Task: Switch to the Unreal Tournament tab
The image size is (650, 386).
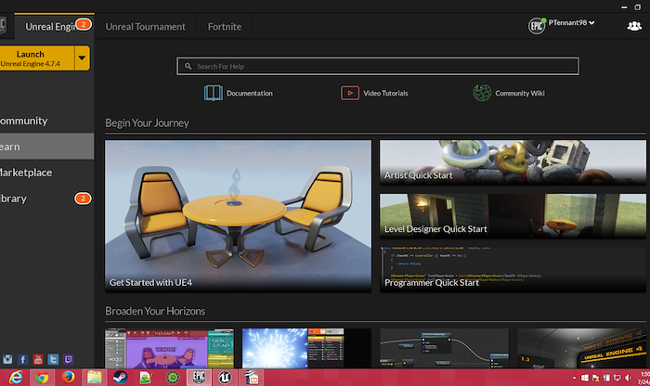Action: [145, 27]
